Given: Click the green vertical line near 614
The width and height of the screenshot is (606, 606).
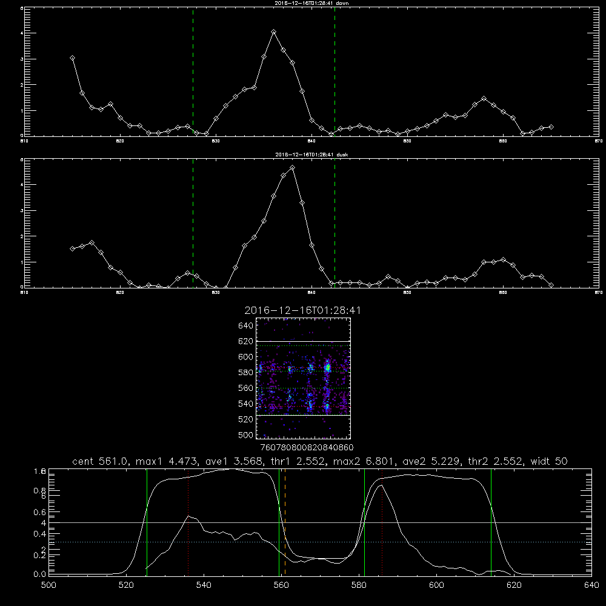Looking at the screenshot, I should click(491, 522).
